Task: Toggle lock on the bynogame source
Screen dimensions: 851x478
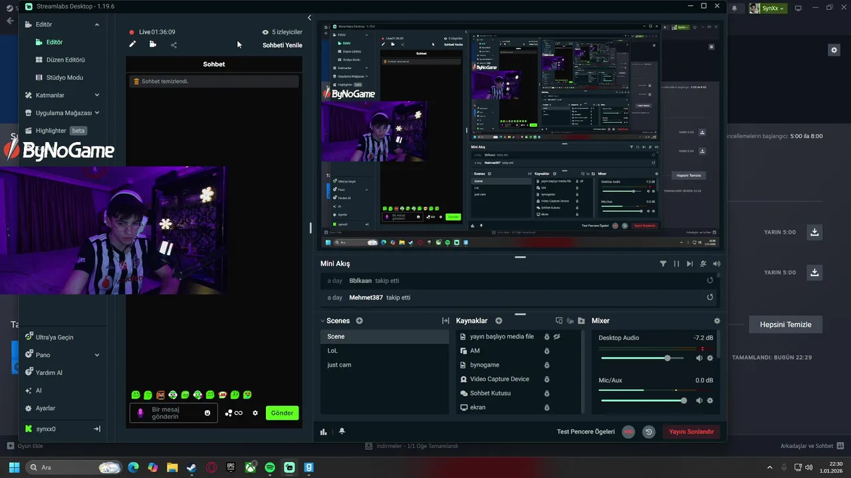Action: tap(547, 365)
